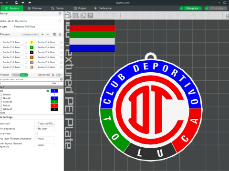Click the brown filament 8 color swatch

point(31,57)
